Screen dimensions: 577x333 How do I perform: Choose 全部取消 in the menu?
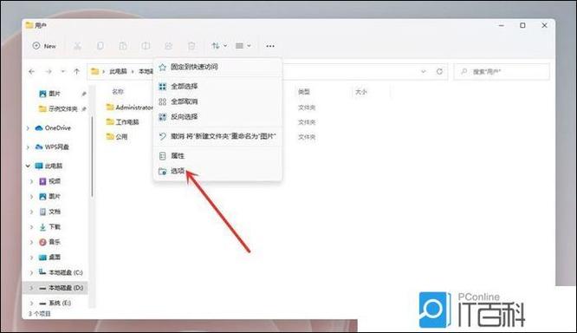click(217, 101)
